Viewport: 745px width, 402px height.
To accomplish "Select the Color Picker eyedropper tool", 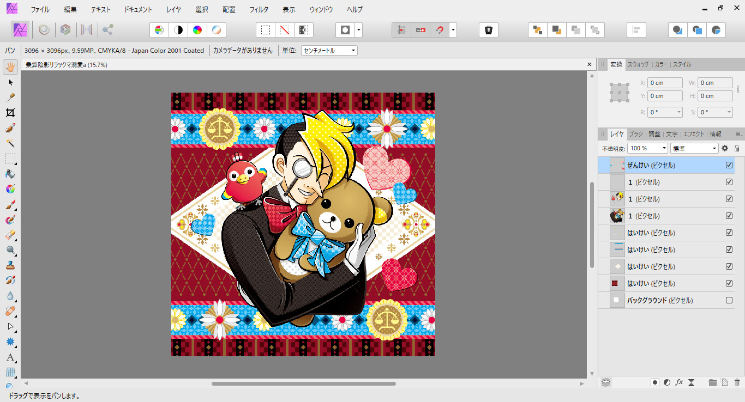I will [x=10, y=98].
